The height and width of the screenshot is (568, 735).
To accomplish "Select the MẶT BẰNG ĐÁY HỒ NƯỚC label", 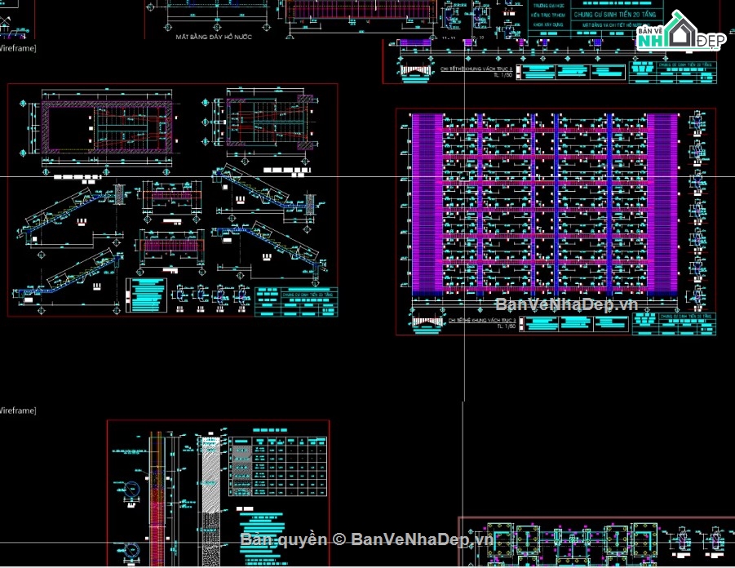I will (214, 37).
